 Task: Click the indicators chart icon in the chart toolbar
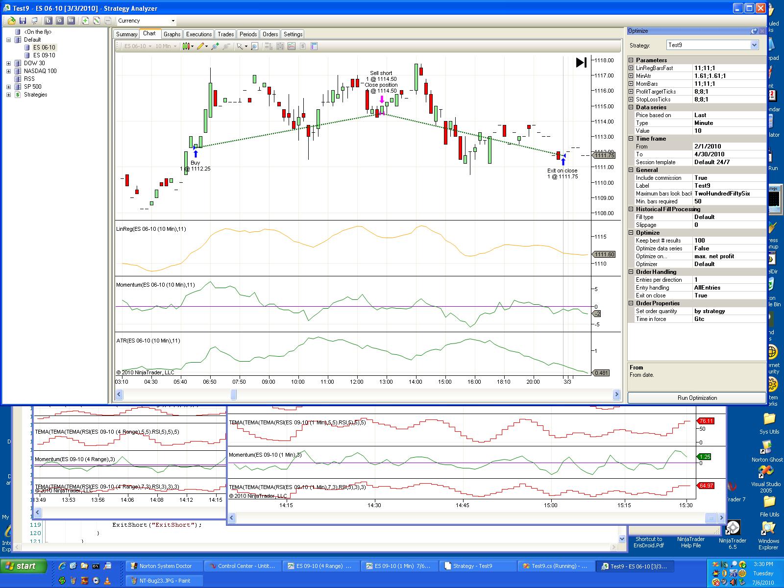[292, 46]
